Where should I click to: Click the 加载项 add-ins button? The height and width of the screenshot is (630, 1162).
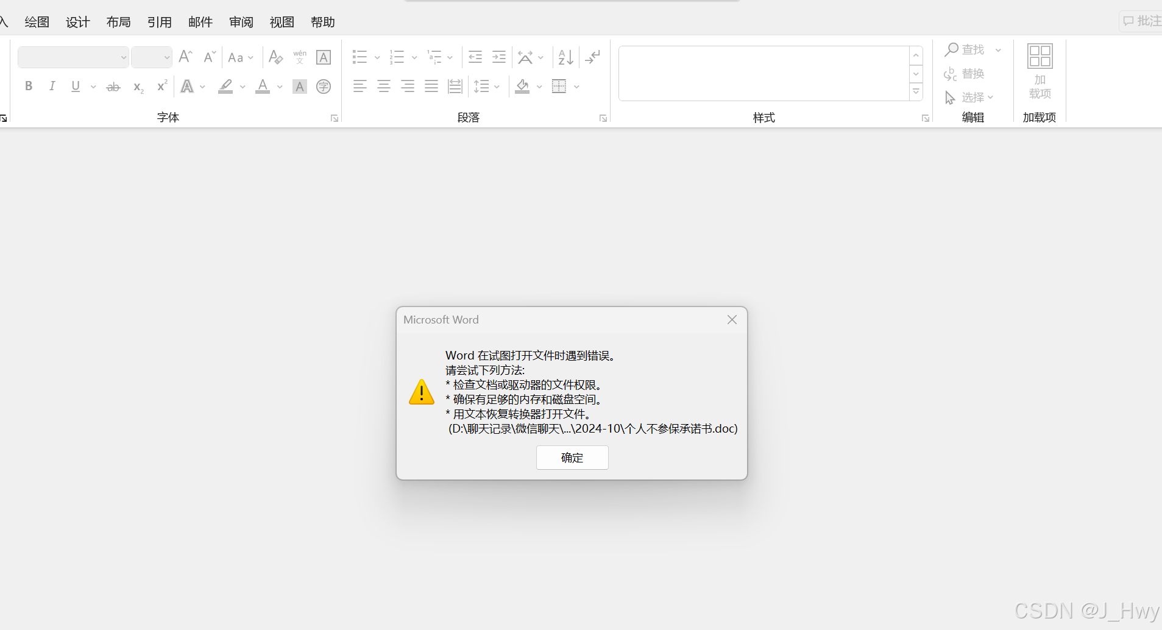point(1040,72)
